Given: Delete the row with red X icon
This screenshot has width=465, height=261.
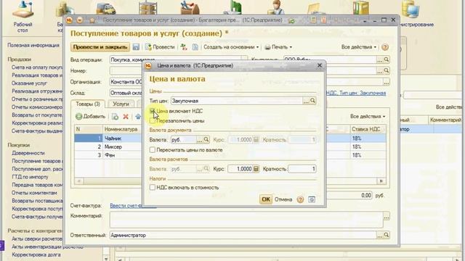Looking at the screenshot, I should pos(126,117).
